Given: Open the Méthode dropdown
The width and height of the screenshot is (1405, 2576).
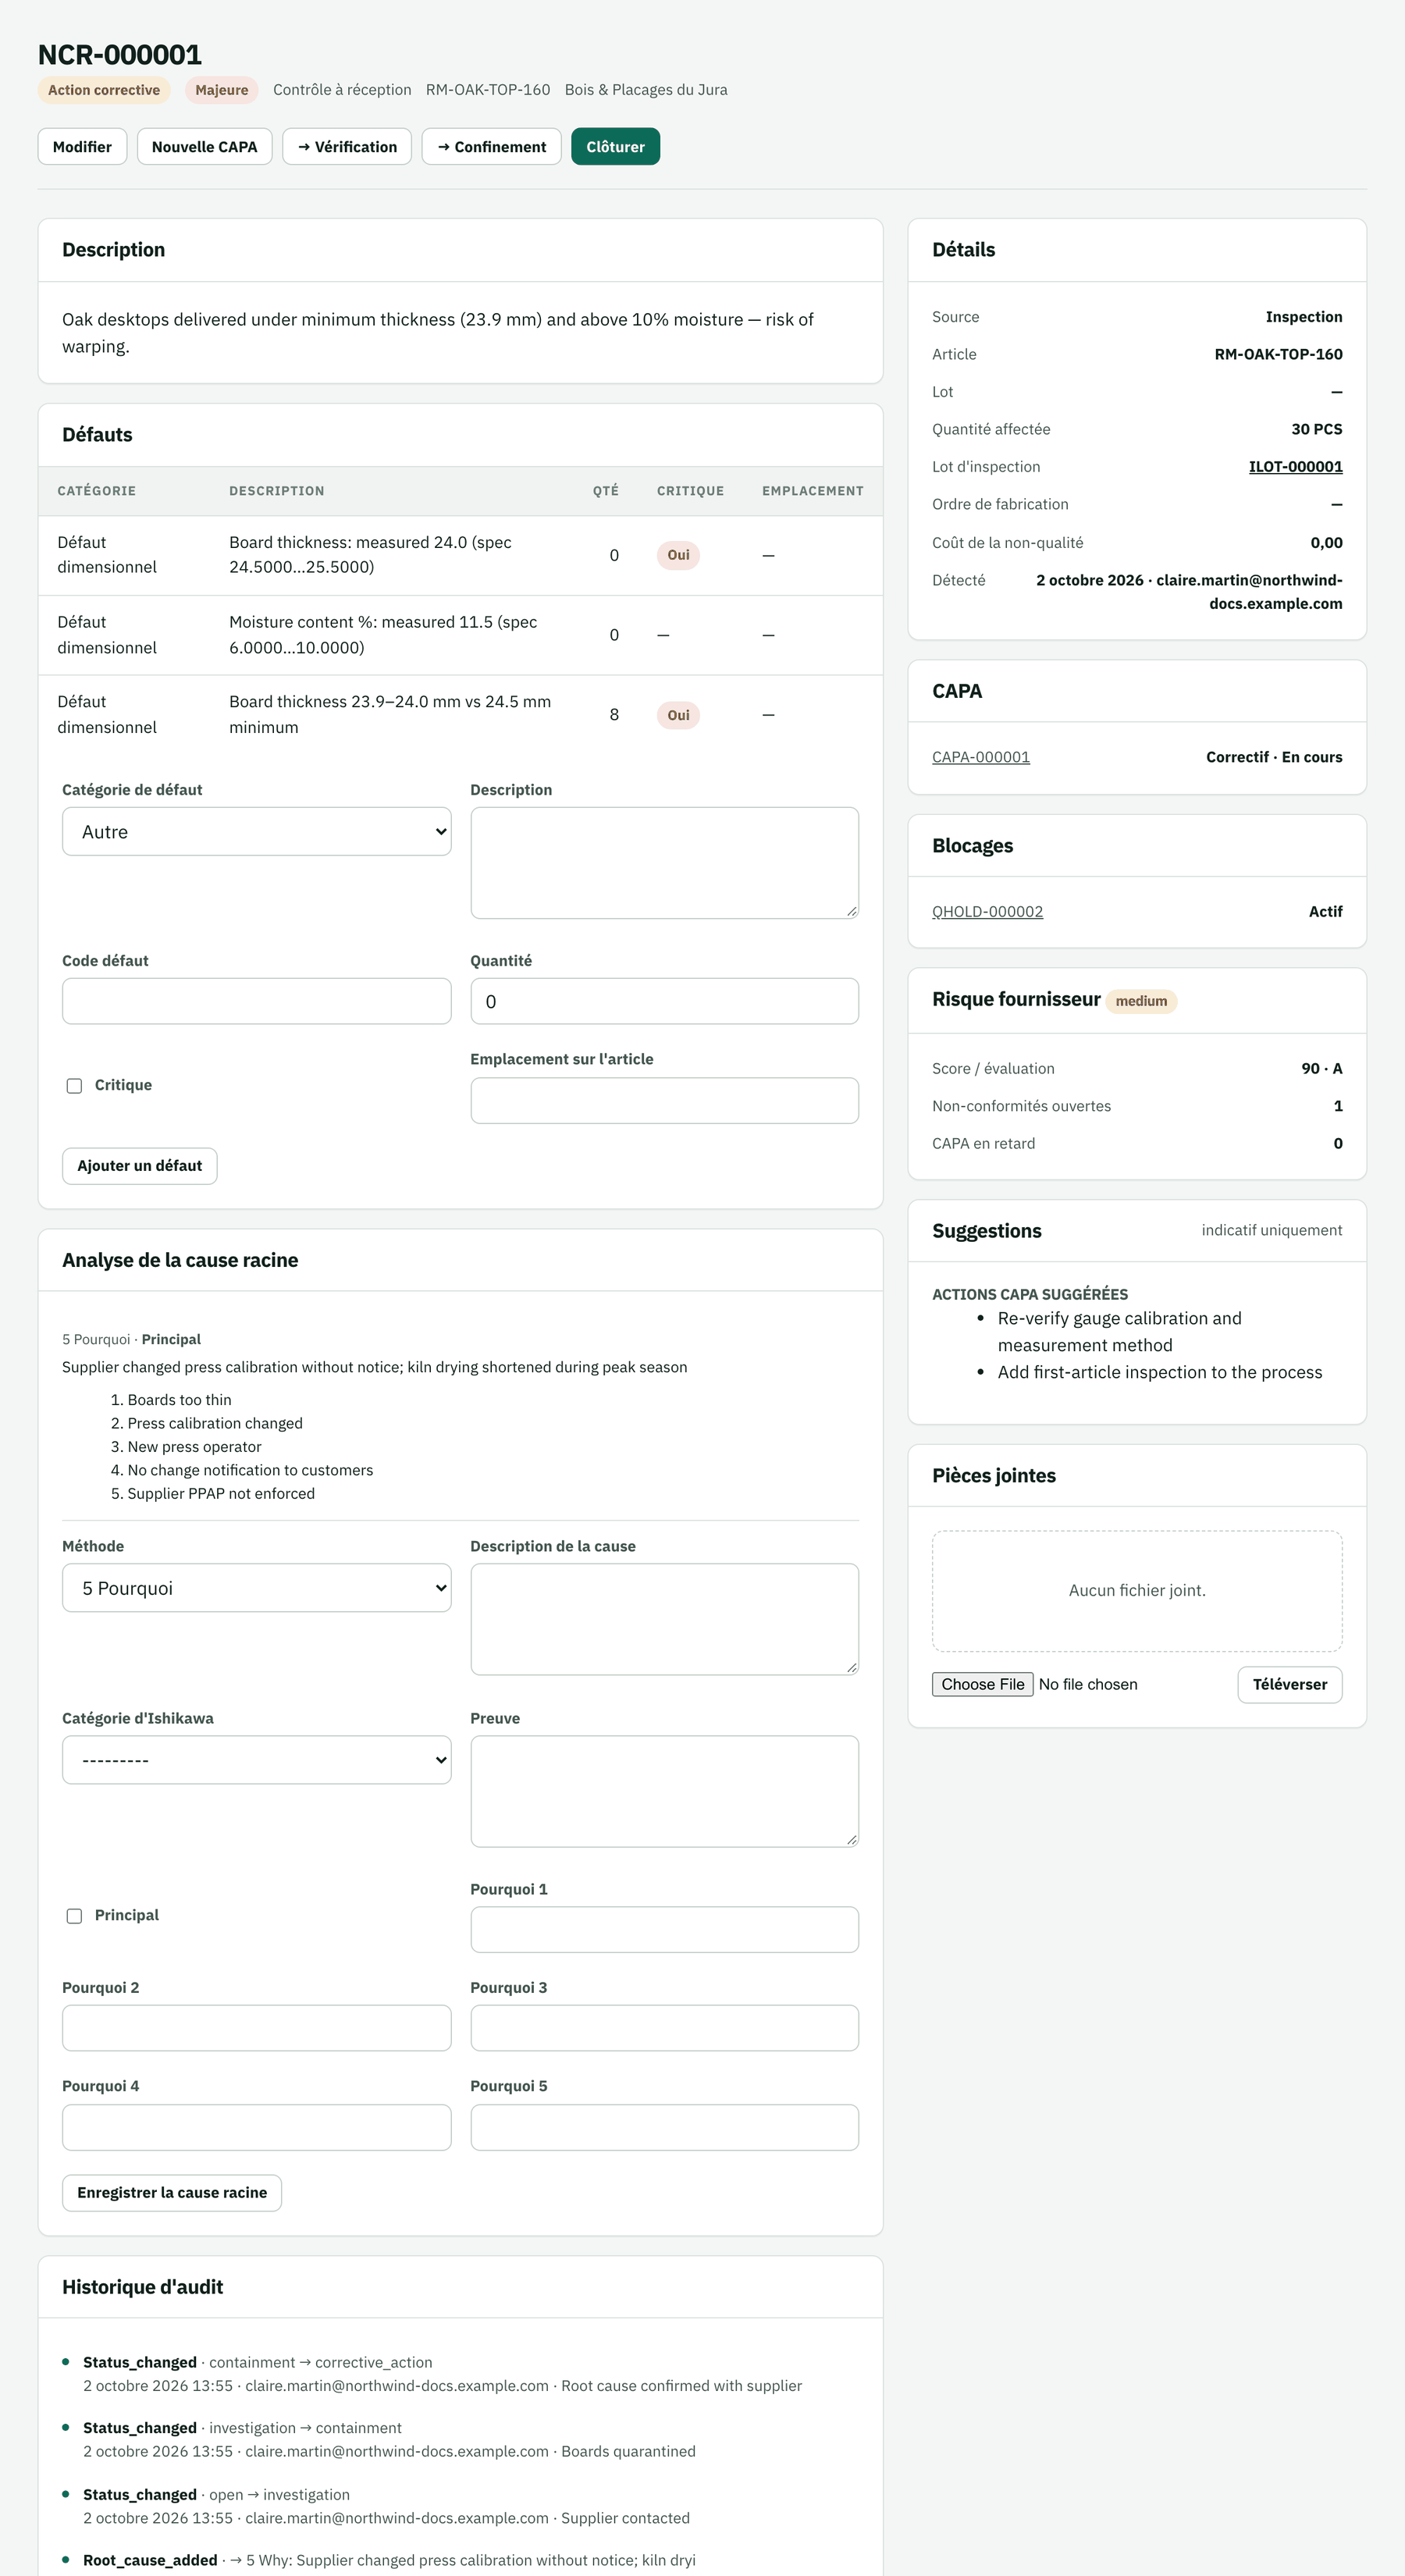Looking at the screenshot, I should [x=256, y=1588].
